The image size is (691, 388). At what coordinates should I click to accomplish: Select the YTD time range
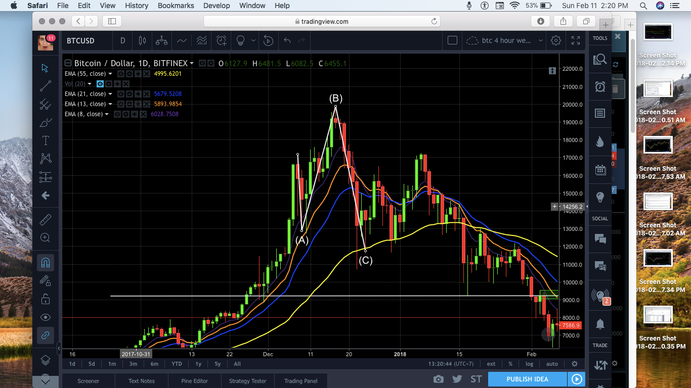pos(177,364)
